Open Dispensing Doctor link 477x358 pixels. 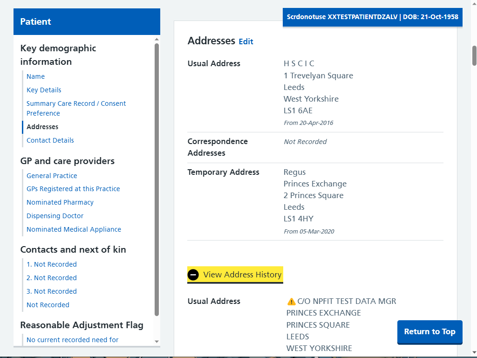[55, 216]
